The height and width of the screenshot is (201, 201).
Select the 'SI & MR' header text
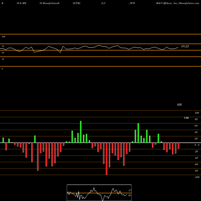click(21, 3)
